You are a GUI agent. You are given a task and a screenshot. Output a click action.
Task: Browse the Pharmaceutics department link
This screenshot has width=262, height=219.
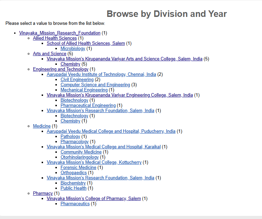point(75,204)
